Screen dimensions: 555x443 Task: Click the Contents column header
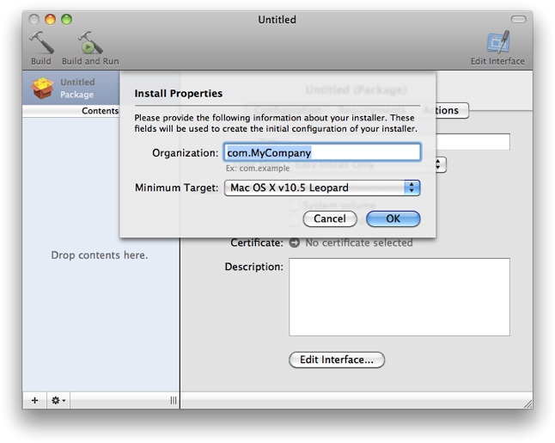click(x=101, y=111)
